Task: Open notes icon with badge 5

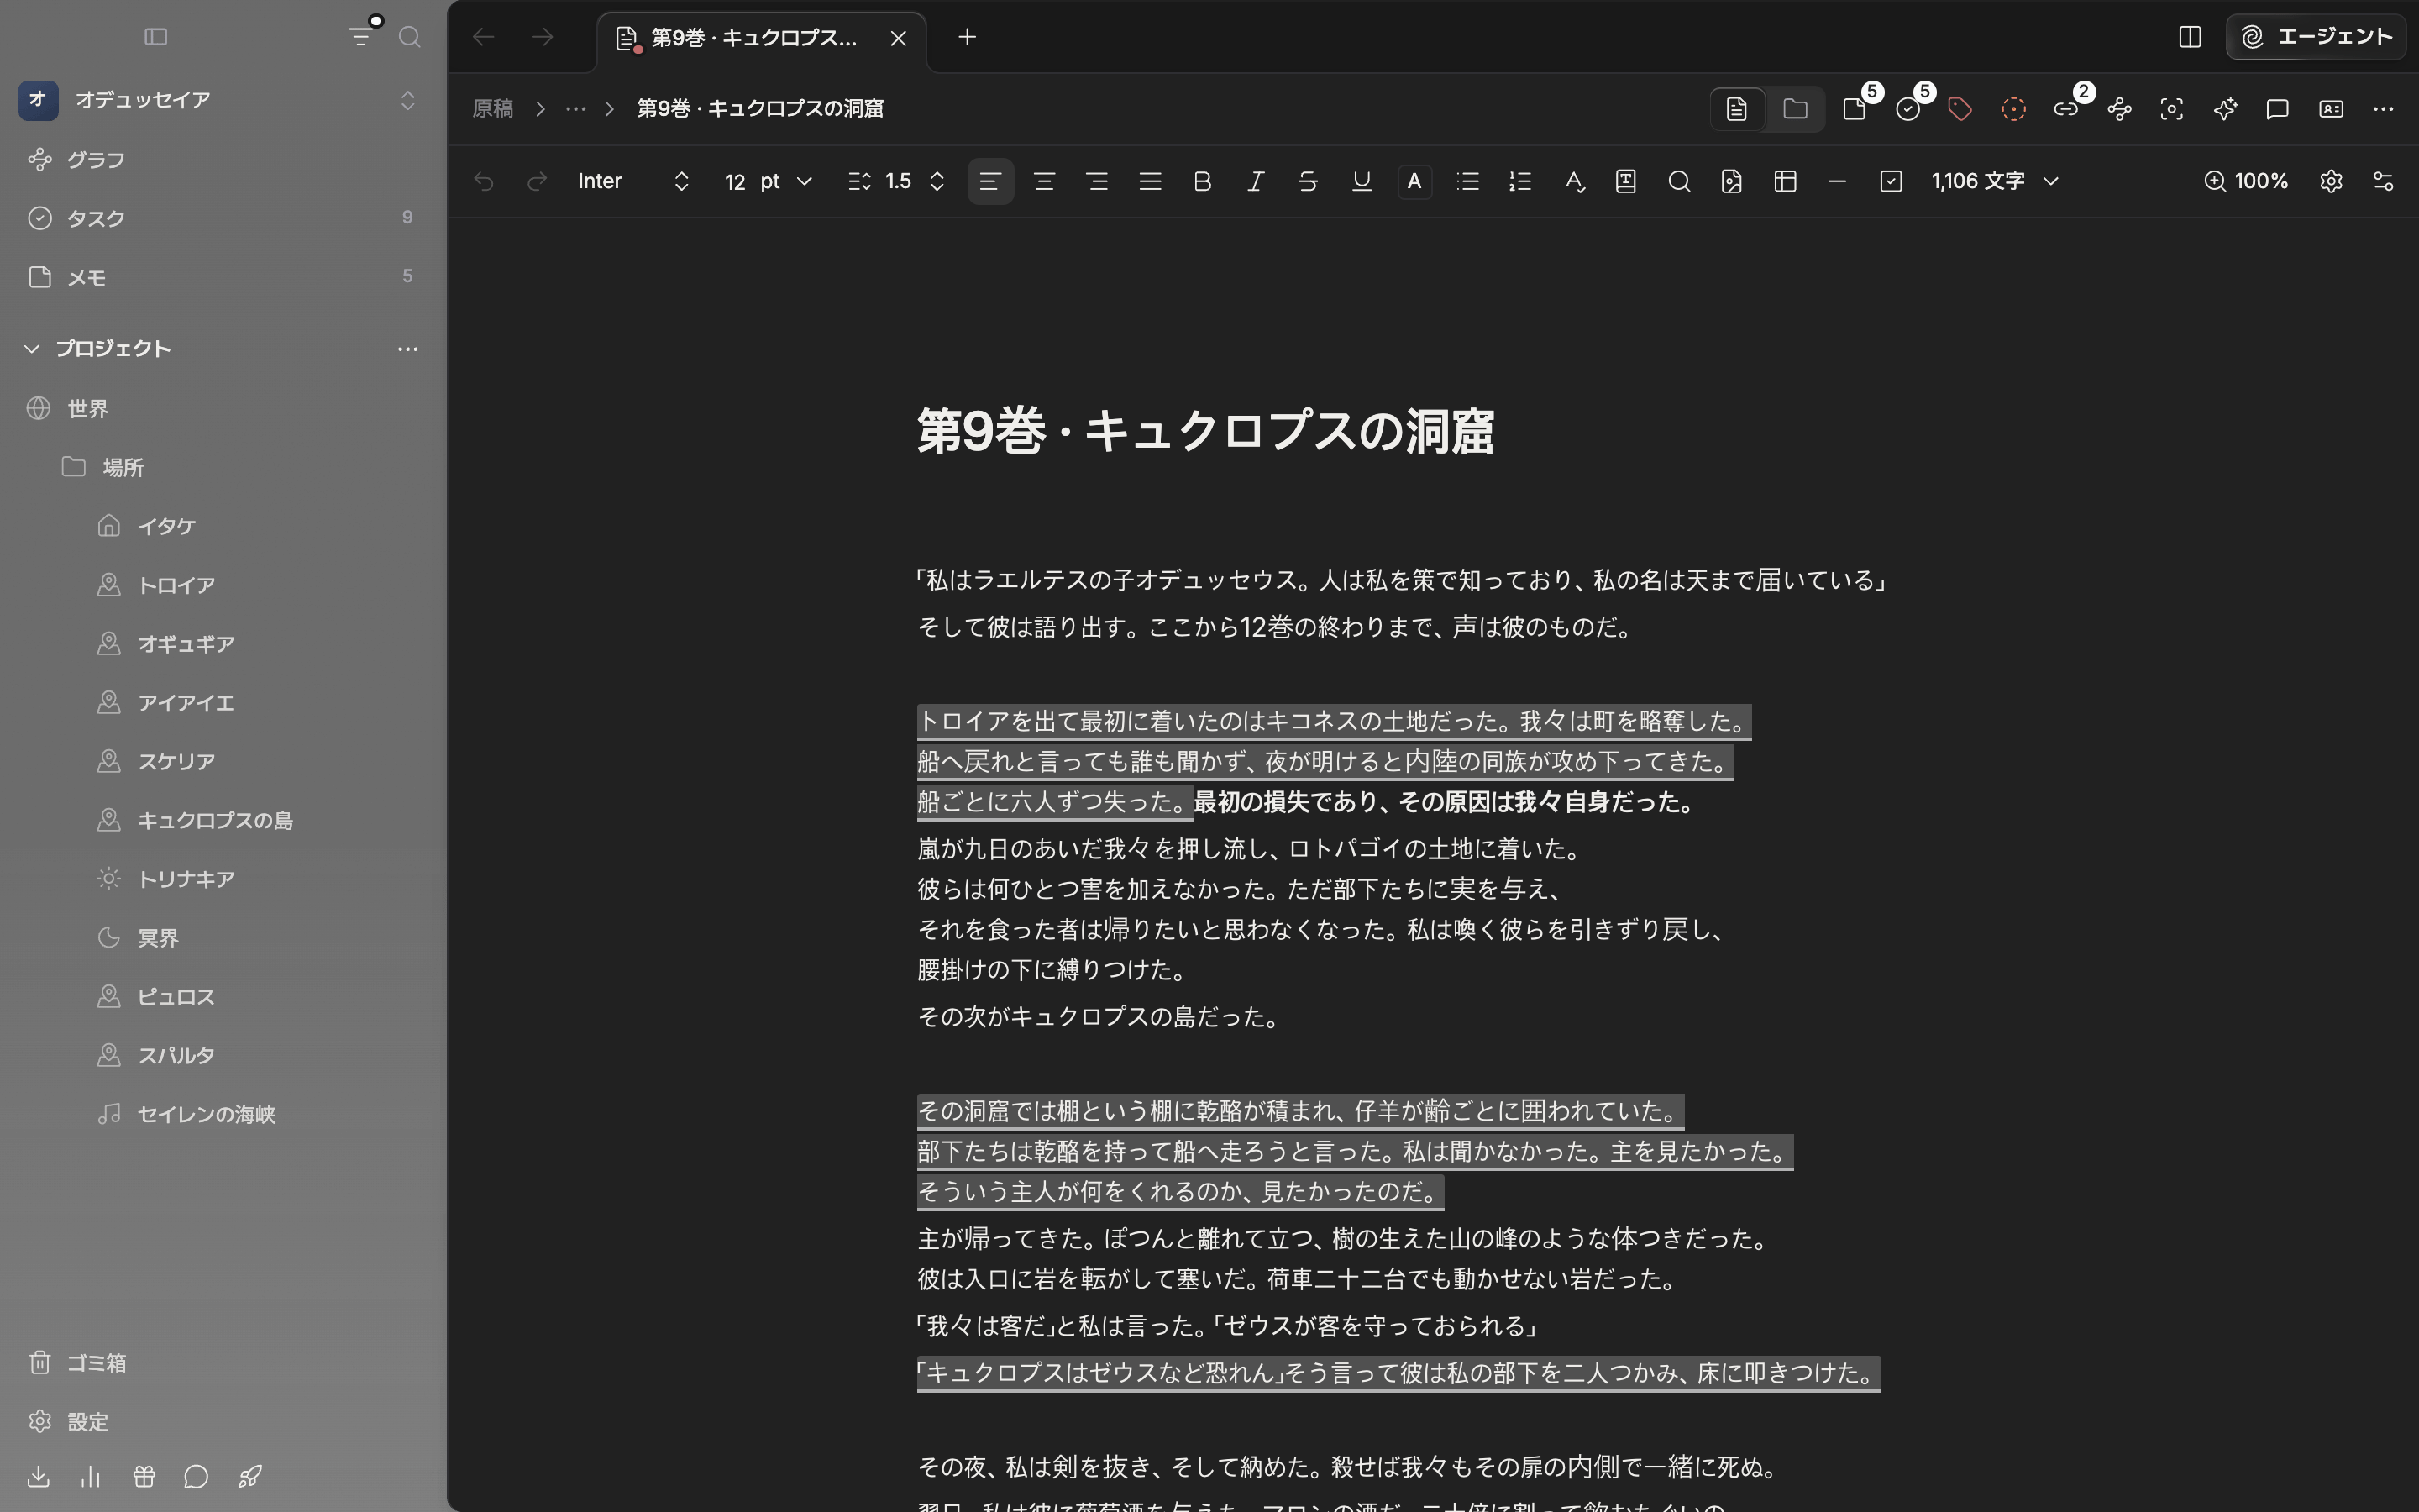Action: click(x=1855, y=109)
